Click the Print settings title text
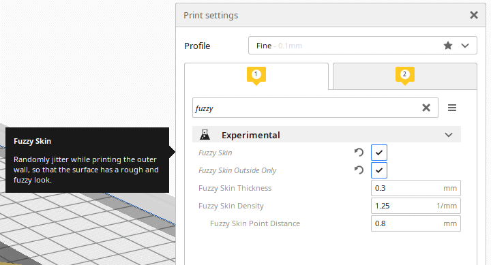The image size is (491, 265). 211,16
